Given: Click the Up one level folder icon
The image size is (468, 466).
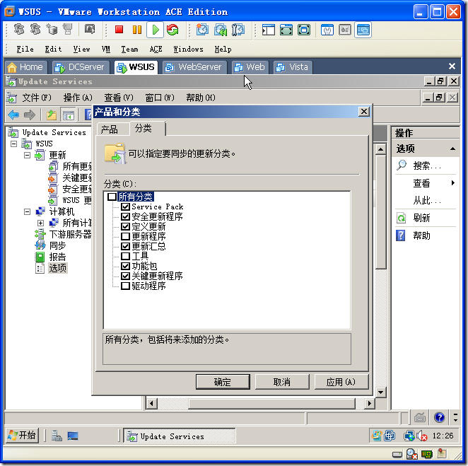Looking at the screenshot, I should tap(52, 115).
